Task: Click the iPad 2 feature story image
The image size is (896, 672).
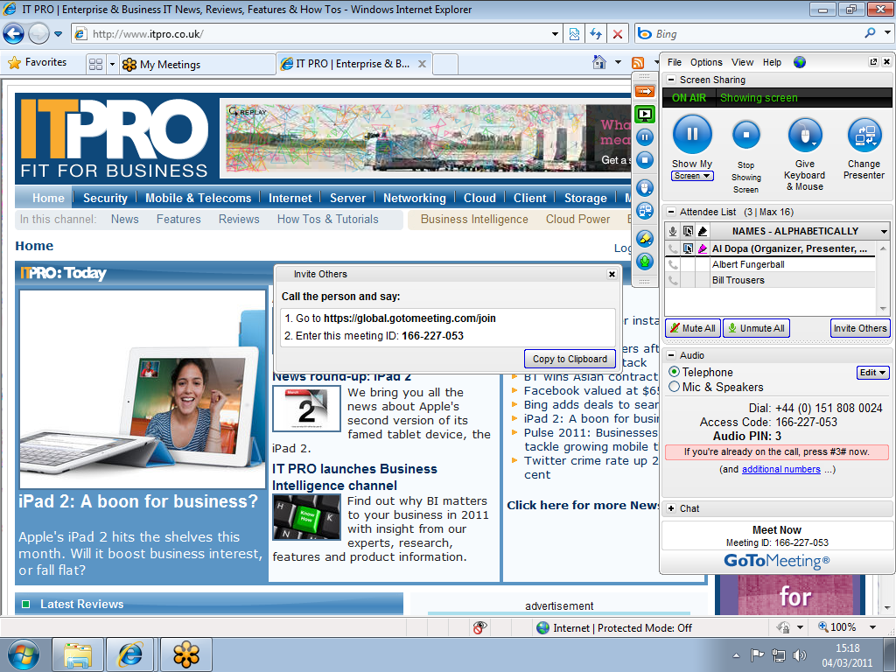Action: tap(143, 389)
